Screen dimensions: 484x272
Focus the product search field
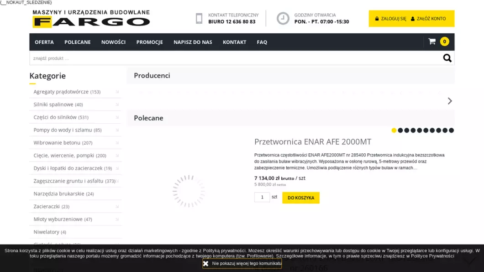[x=236, y=58]
